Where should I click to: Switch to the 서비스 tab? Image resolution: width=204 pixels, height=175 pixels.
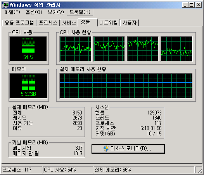coord(69,23)
